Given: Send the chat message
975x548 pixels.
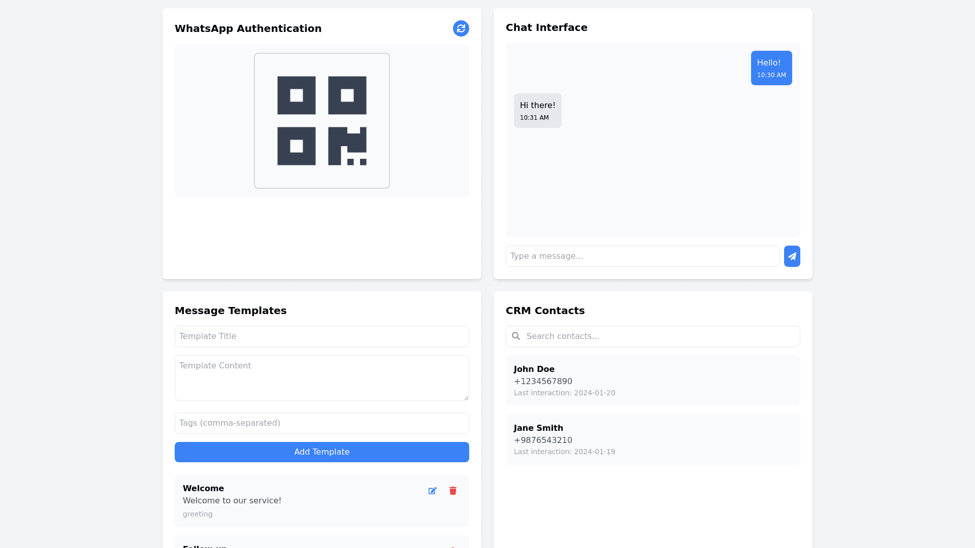Looking at the screenshot, I should click(792, 256).
